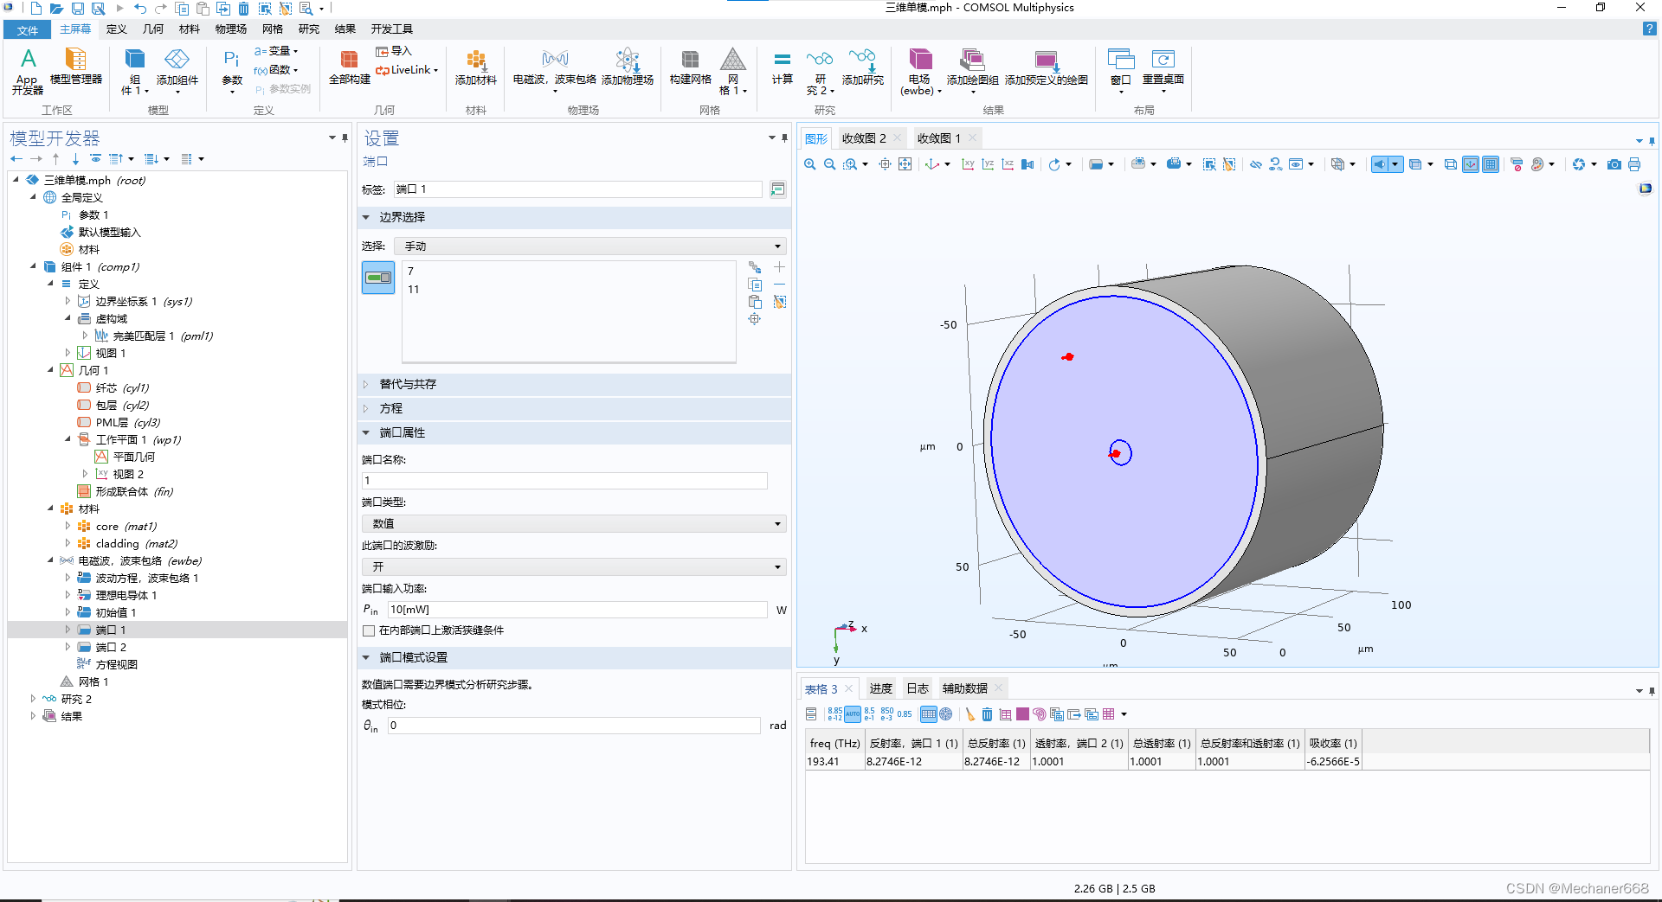Switch to yz view in graphics toolbar
The image size is (1662, 902).
[988, 164]
